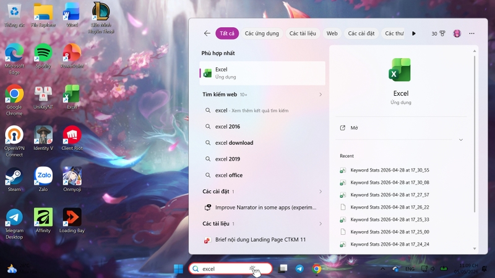Launch Steam from the desktop
Viewport: 495px width, 278px height.
(14, 179)
